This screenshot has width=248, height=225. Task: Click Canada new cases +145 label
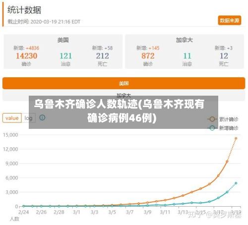pos(148,48)
